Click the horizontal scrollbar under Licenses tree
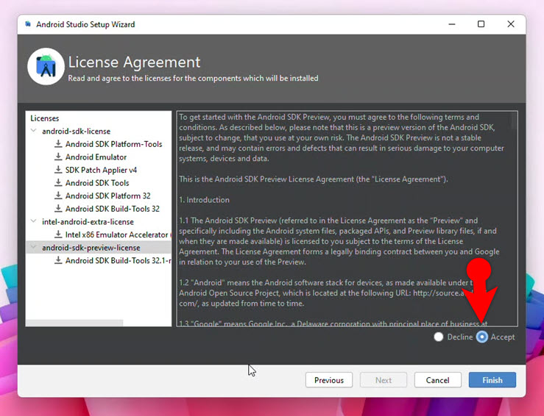 (x=74, y=323)
